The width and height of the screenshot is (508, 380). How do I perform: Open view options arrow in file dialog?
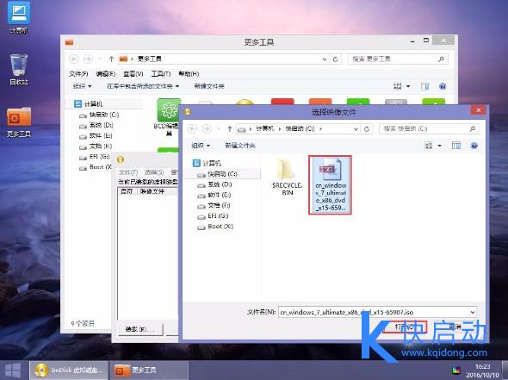click(440, 146)
